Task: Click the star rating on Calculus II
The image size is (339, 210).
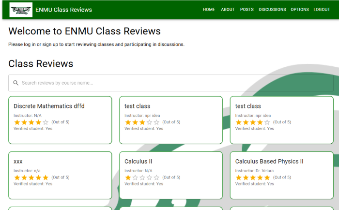Action: (142, 178)
